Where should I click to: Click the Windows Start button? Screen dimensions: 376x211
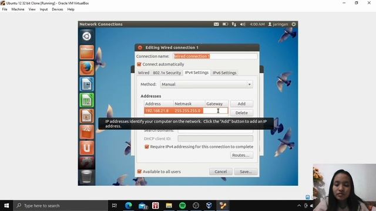(6, 206)
